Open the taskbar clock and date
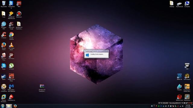Screen dimensions: 193x108 188,106
